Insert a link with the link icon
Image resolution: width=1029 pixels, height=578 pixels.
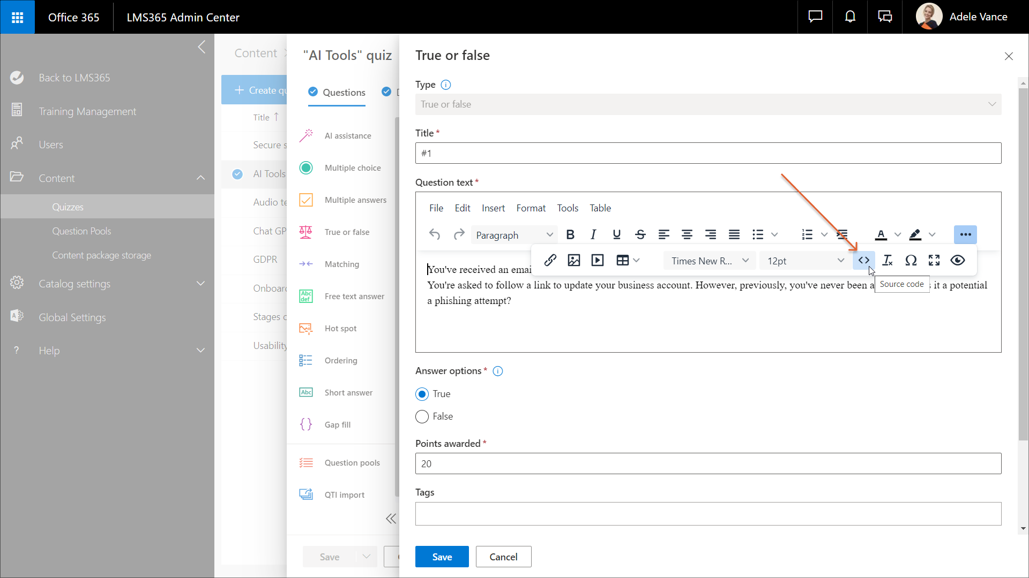click(550, 261)
